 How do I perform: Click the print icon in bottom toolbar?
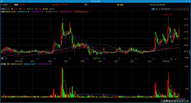click(170, 101)
